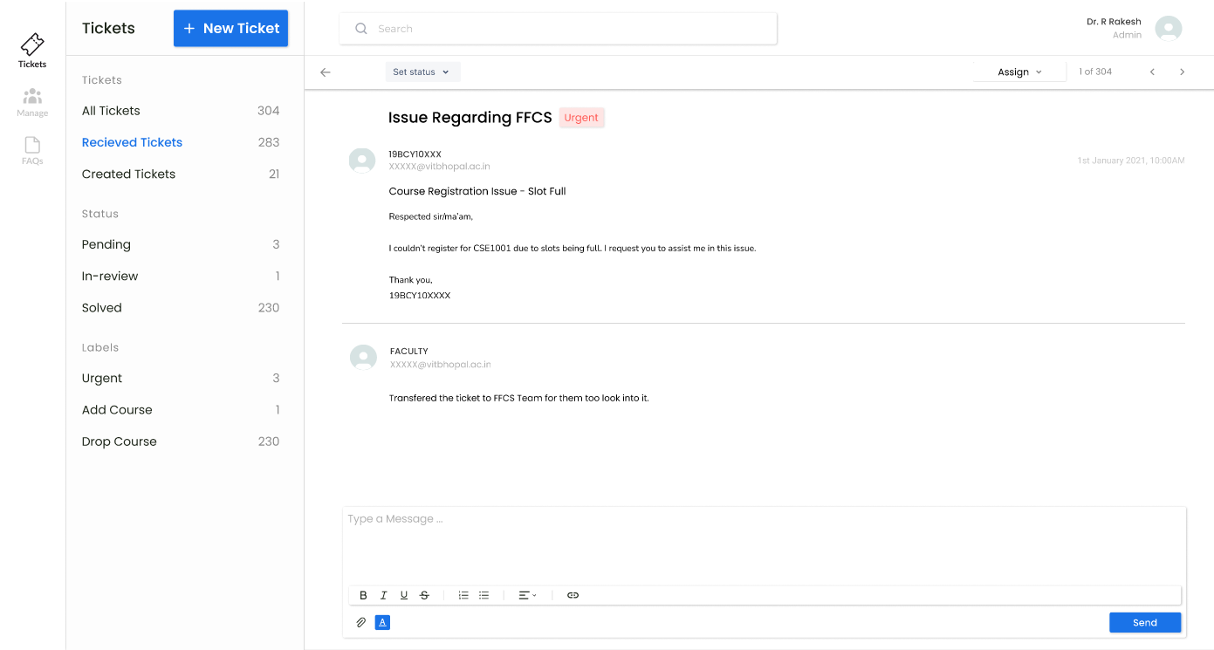
Task: Open the FAQs section icon
Action: click(x=32, y=150)
